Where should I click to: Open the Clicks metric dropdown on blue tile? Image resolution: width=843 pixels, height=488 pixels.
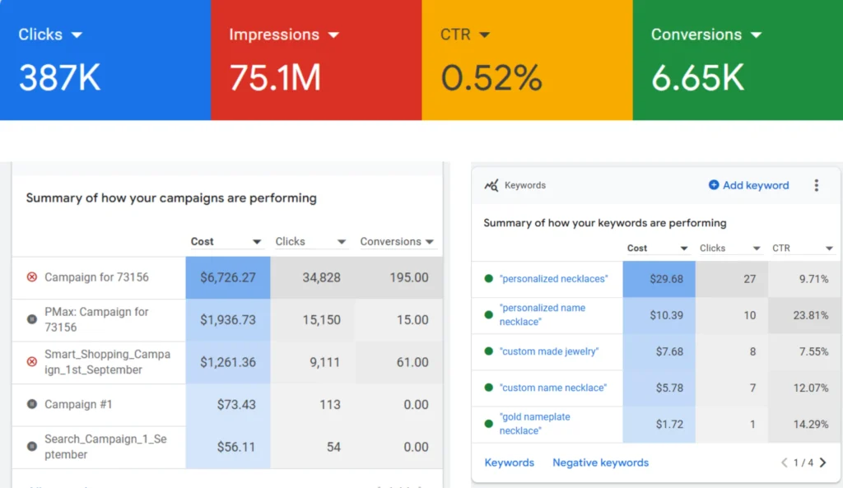point(77,35)
